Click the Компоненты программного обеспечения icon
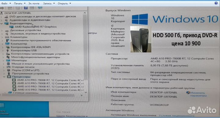This screenshot has height=118, width=220. 7,40
